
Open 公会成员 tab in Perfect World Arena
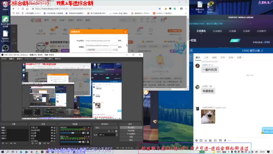[x=217, y=31]
